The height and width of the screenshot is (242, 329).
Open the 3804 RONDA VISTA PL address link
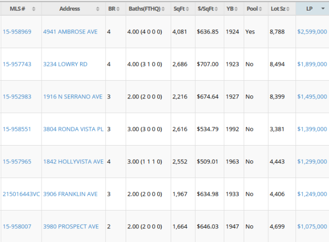[x=73, y=129]
